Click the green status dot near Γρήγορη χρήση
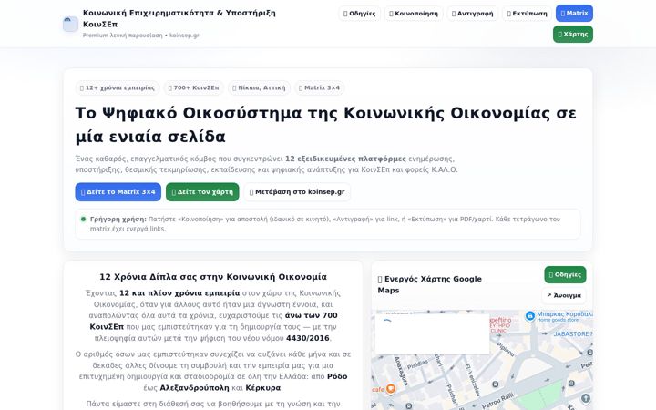 [83, 220]
